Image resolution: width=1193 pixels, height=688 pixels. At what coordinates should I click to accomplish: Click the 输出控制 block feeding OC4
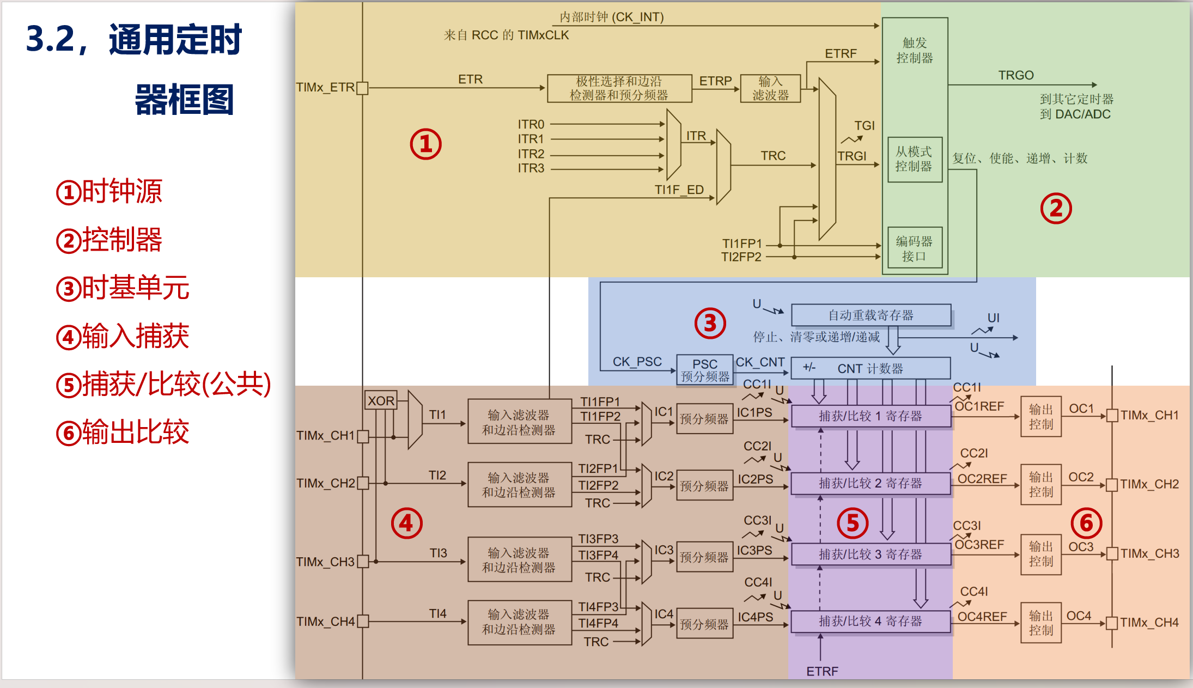tap(1041, 623)
